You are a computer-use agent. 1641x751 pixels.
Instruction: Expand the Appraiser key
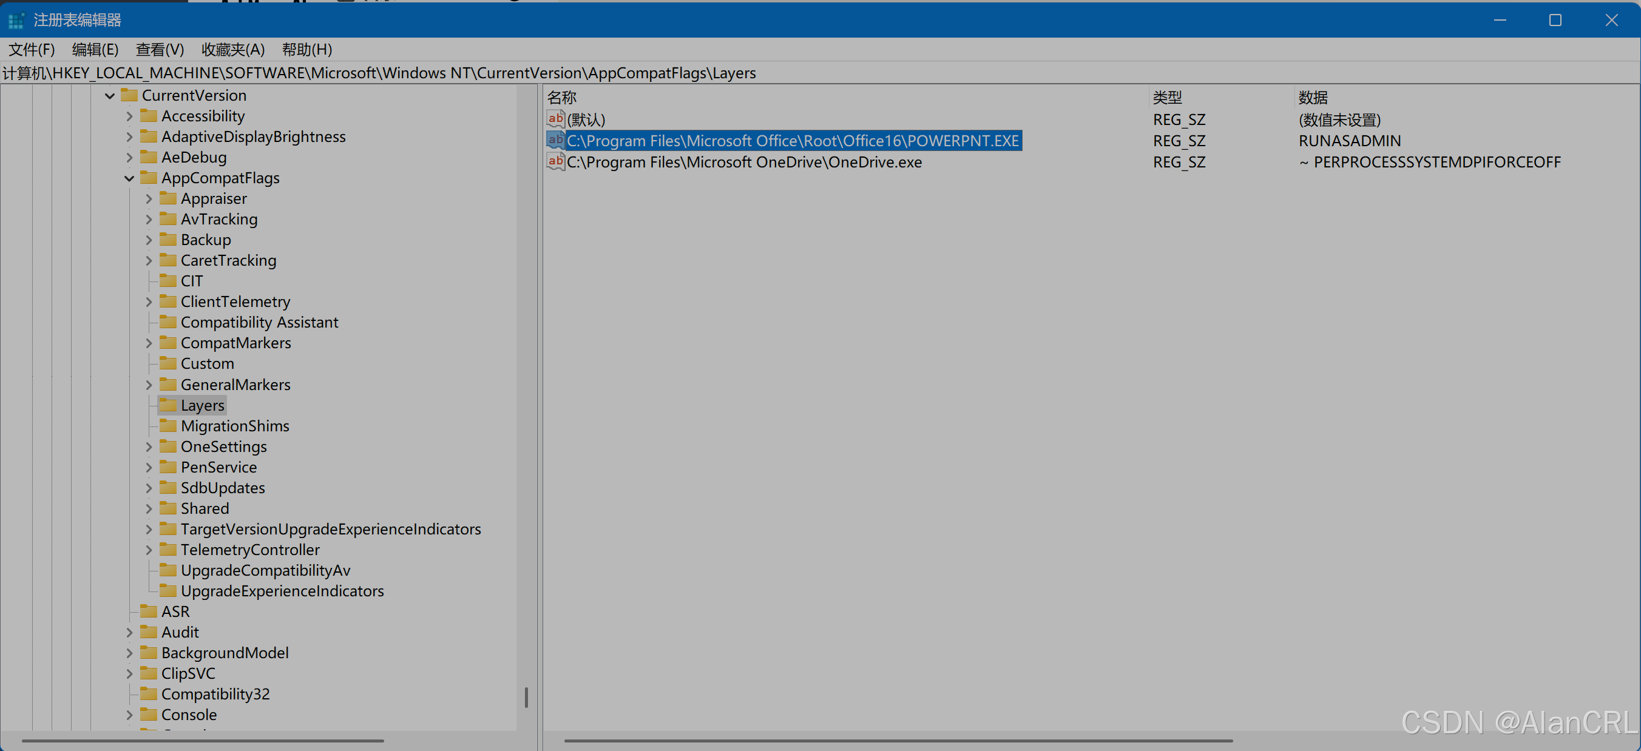pos(149,199)
